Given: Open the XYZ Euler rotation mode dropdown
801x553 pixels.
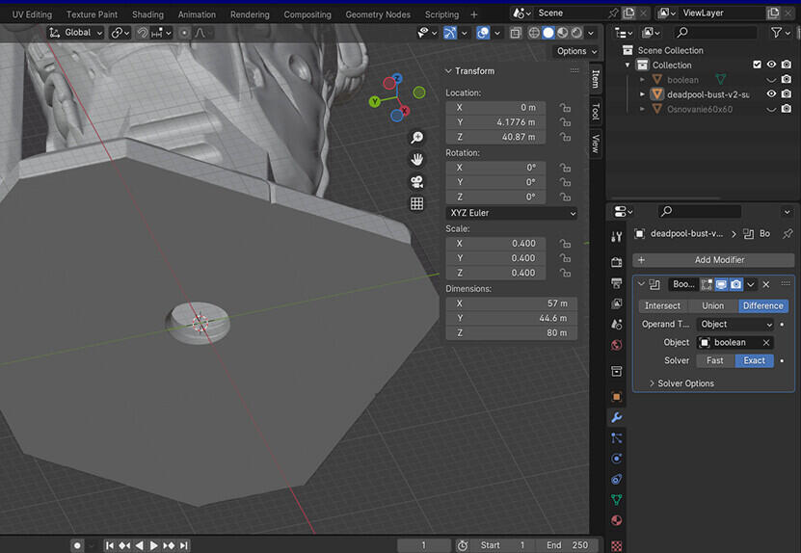Looking at the screenshot, I should coord(512,212).
